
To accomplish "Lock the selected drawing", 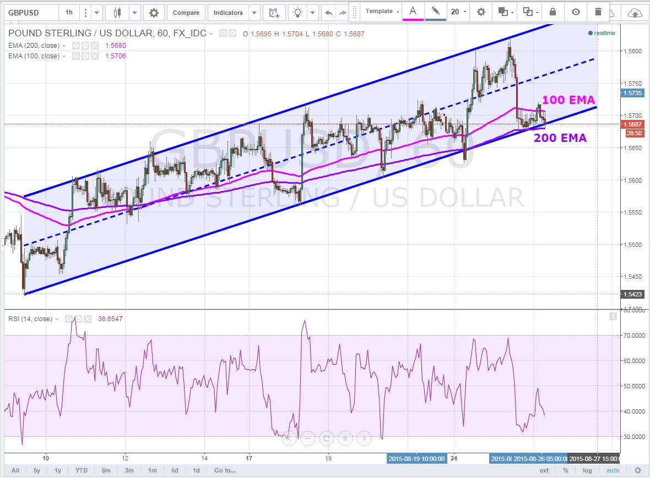I will 553,12.
